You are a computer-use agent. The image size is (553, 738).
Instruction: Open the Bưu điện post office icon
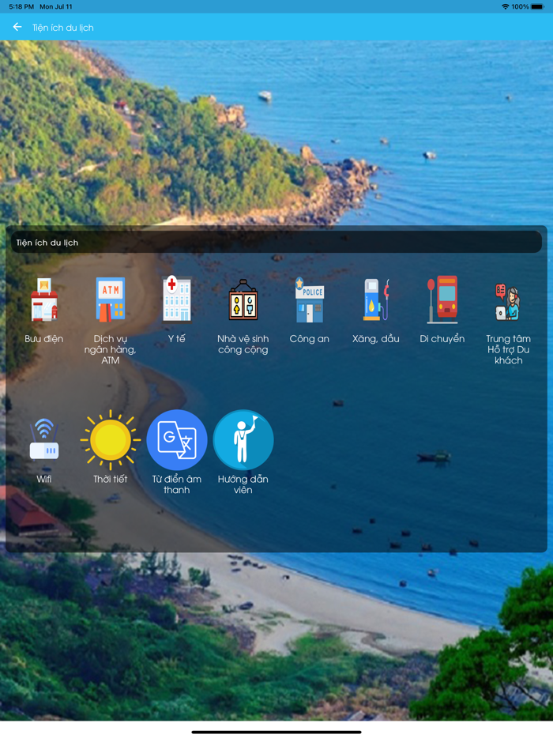click(x=44, y=299)
